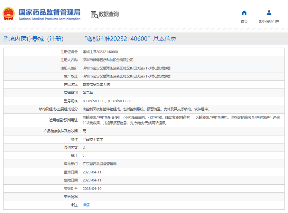Click expiry date 2028-04-10
Viewport: 288px width, 213px height.
coord(92,189)
